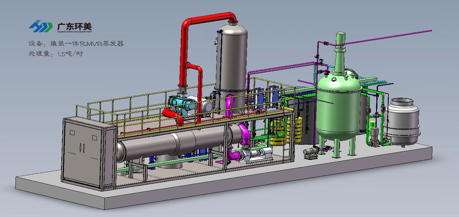Select the 处理量 1.5吨/时 capacity text
459x217 pixels.
[x=55, y=54]
